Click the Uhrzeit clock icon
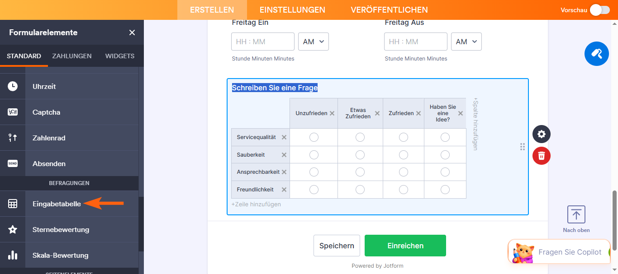The image size is (618, 274). point(13,86)
